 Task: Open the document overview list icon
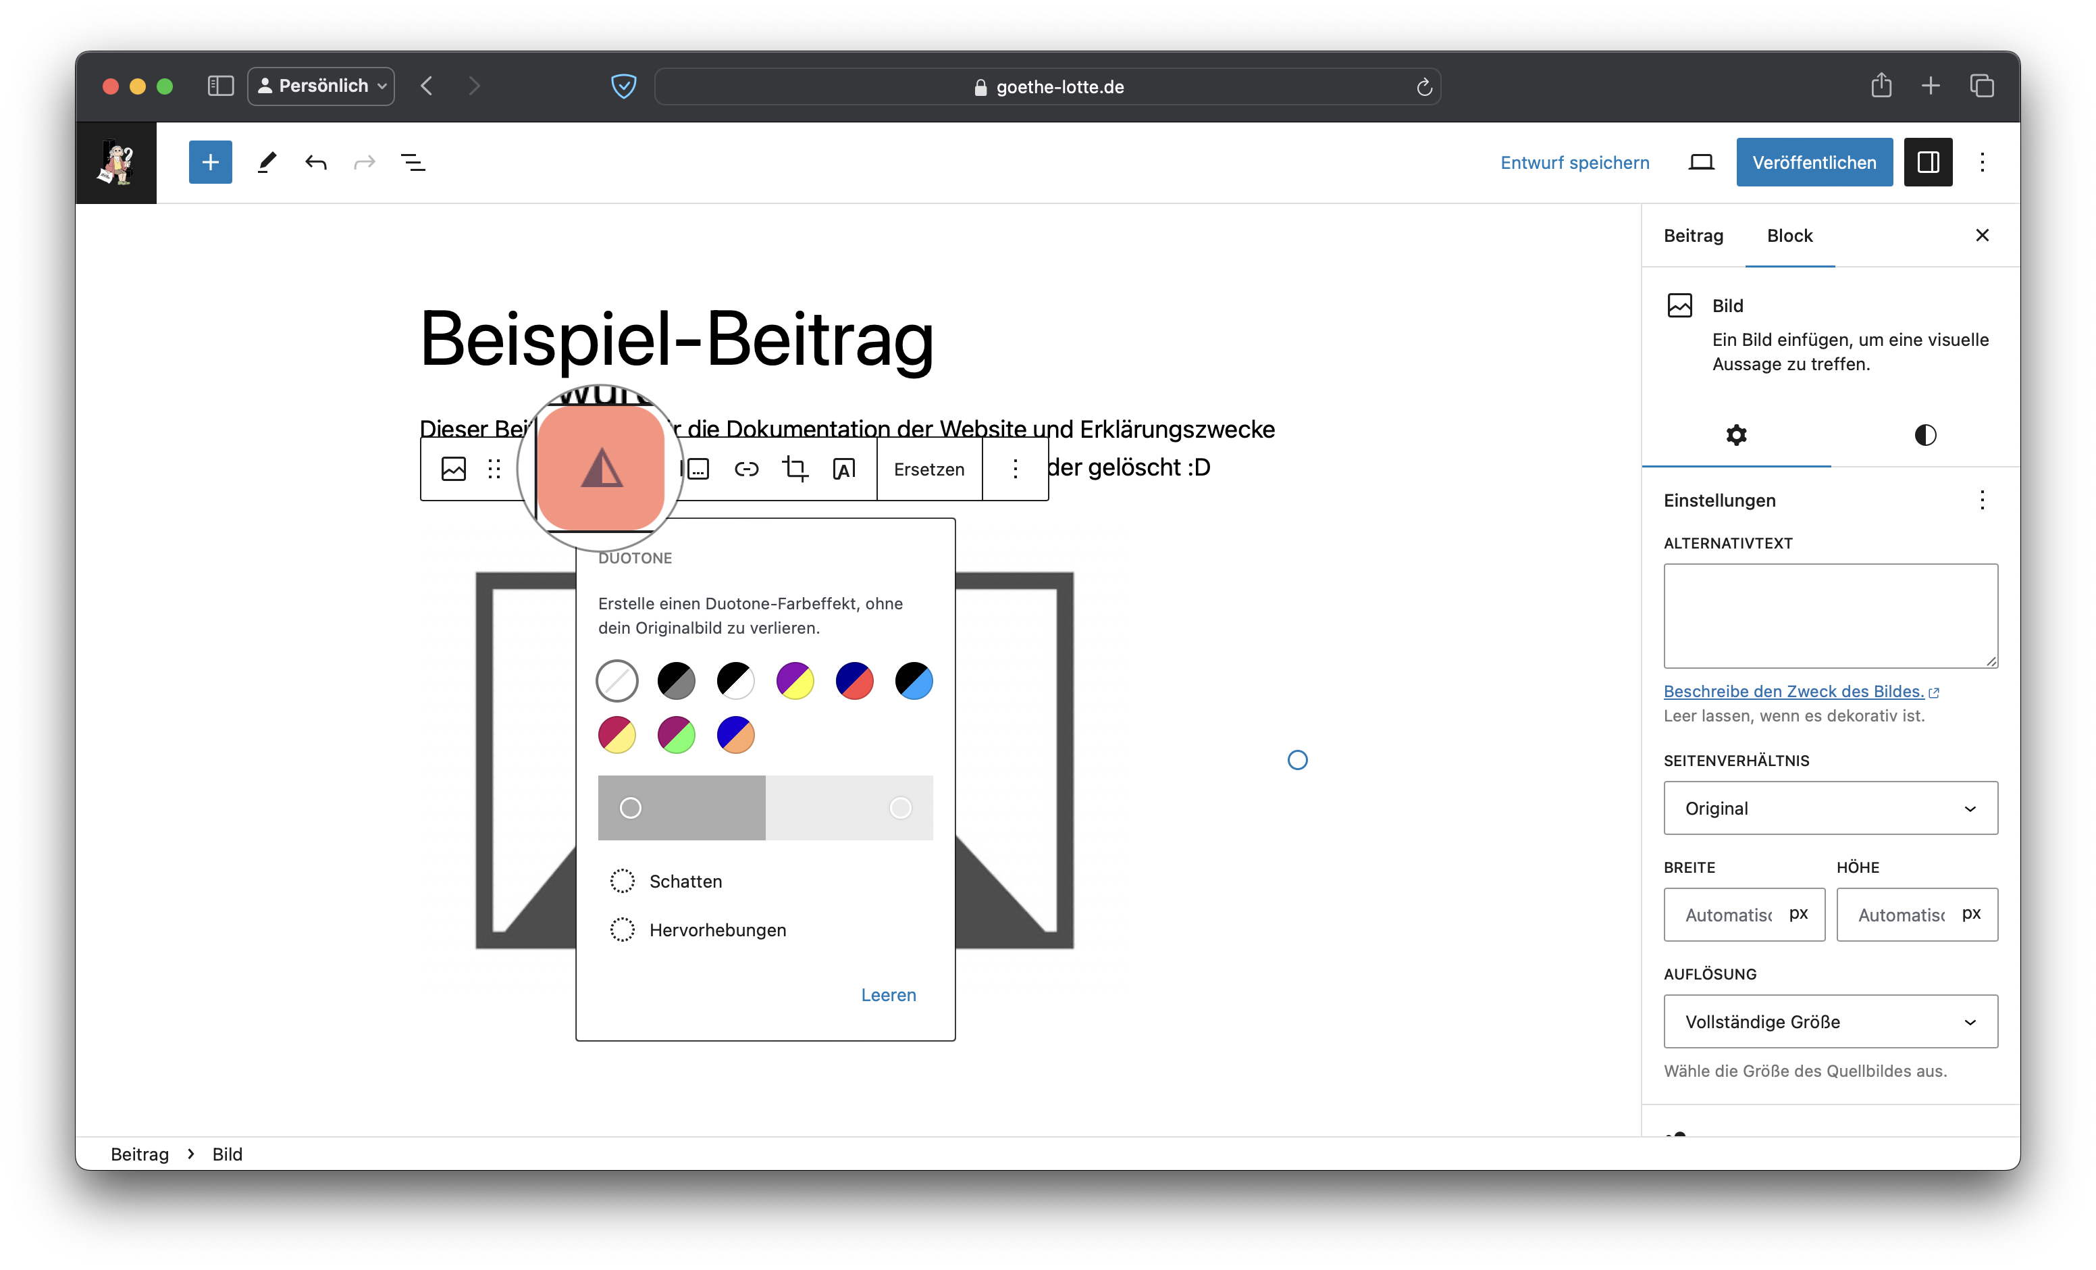pyautogui.click(x=413, y=161)
